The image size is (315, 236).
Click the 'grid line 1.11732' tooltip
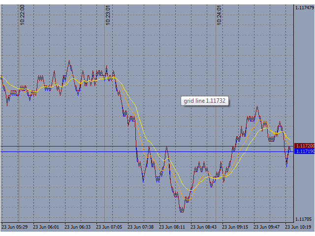[205, 101]
